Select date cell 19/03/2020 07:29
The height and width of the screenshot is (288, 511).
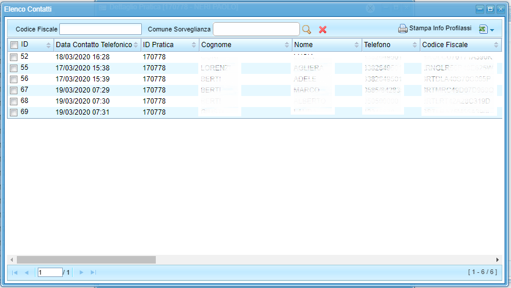click(x=83, y=90)
